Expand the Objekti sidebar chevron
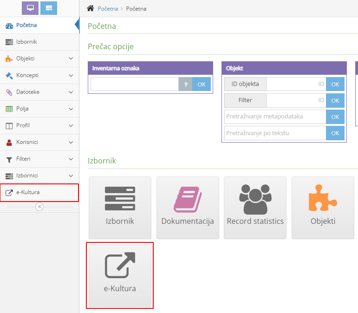This screenshot has width=358, height=313. 71,59
